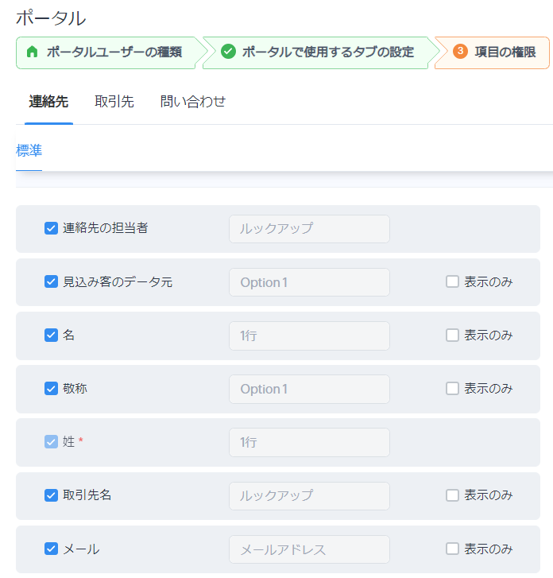
Task: Click the ルックアップ field for 取引先名
Action: [x=310, y=496]
